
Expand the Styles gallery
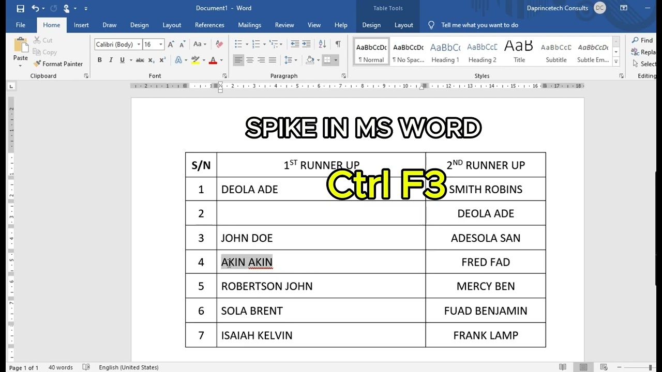tap(616, 61)
